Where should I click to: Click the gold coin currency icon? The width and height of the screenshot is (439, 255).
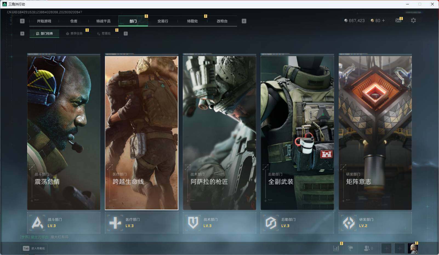click(372, 21)
